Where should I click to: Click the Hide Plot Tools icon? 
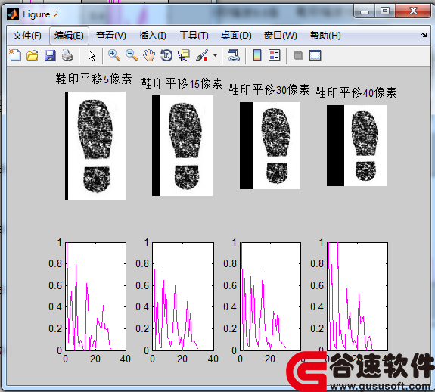click(x=298, y=56)
